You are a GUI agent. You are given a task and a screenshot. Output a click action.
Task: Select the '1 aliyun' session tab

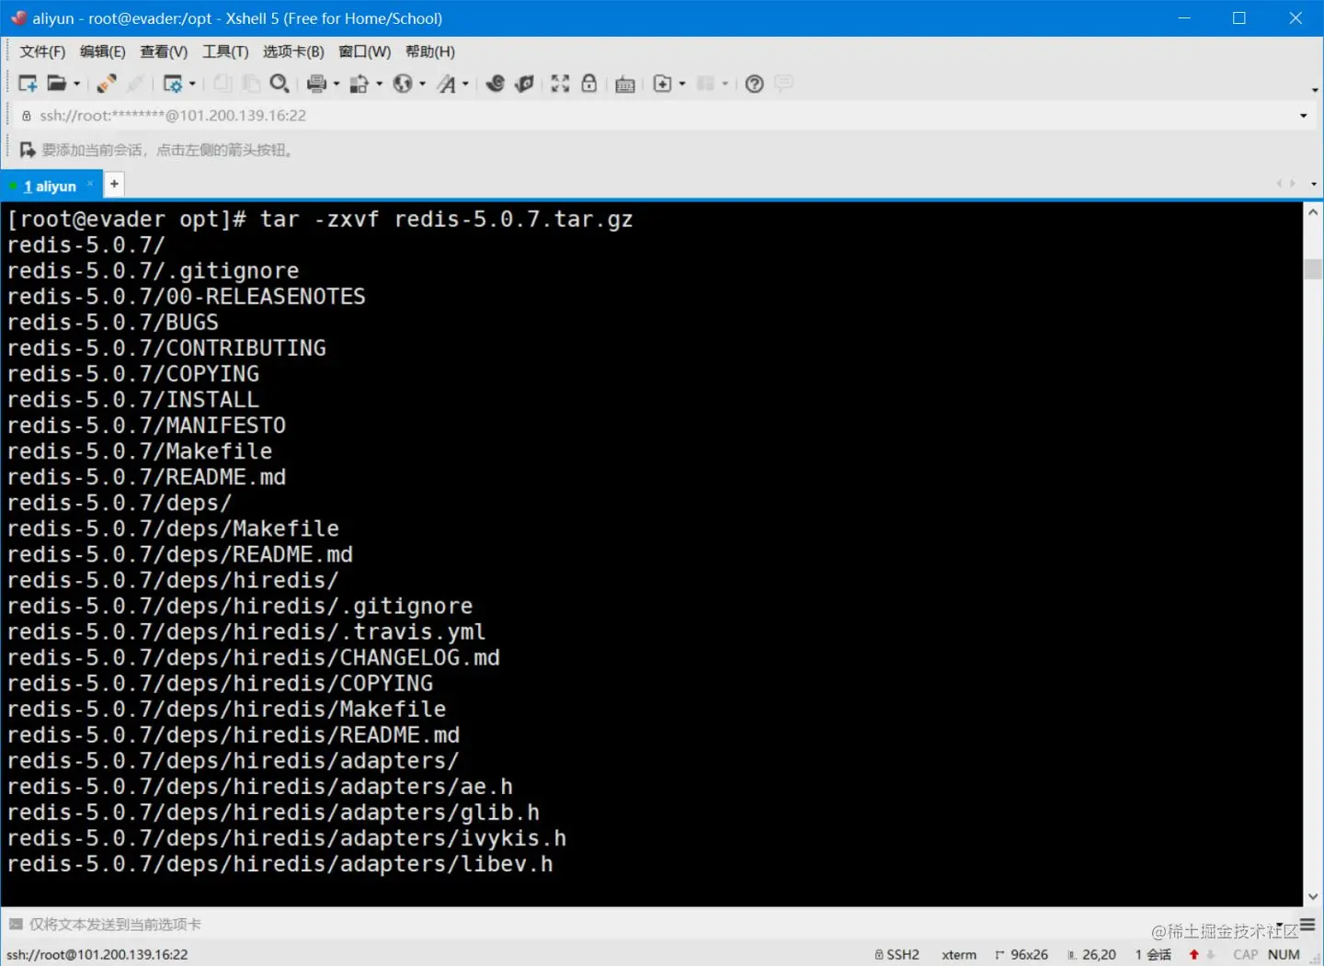[x=50, y=186]
